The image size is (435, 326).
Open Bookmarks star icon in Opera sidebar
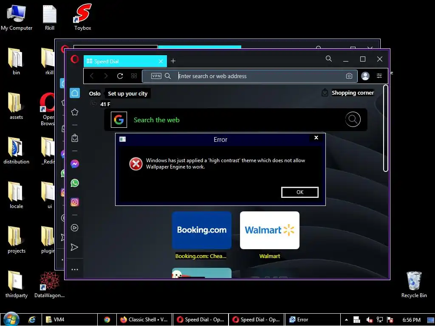click(x=75, y=112)
